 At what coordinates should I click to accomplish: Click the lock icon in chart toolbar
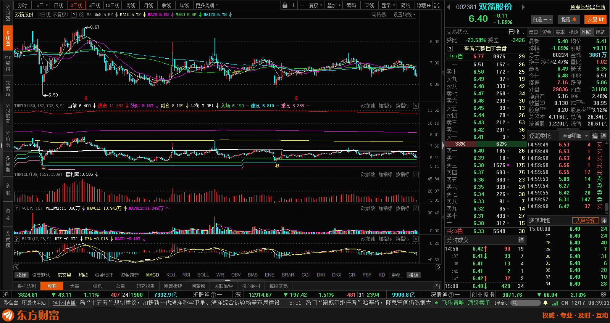coord(285,5)
